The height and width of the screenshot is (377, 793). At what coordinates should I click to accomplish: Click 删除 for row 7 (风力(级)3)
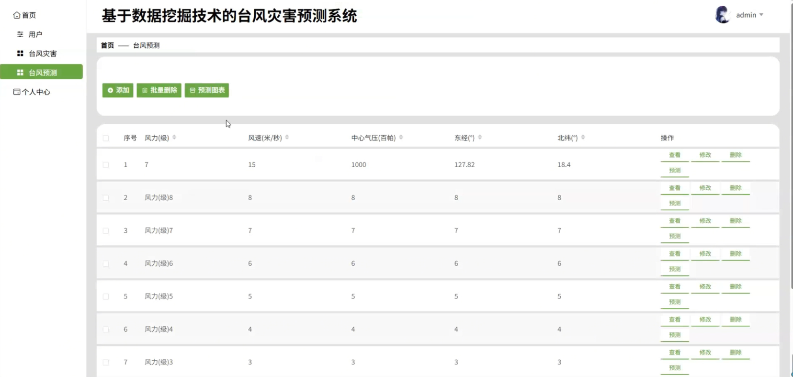(x=736, y=353)
